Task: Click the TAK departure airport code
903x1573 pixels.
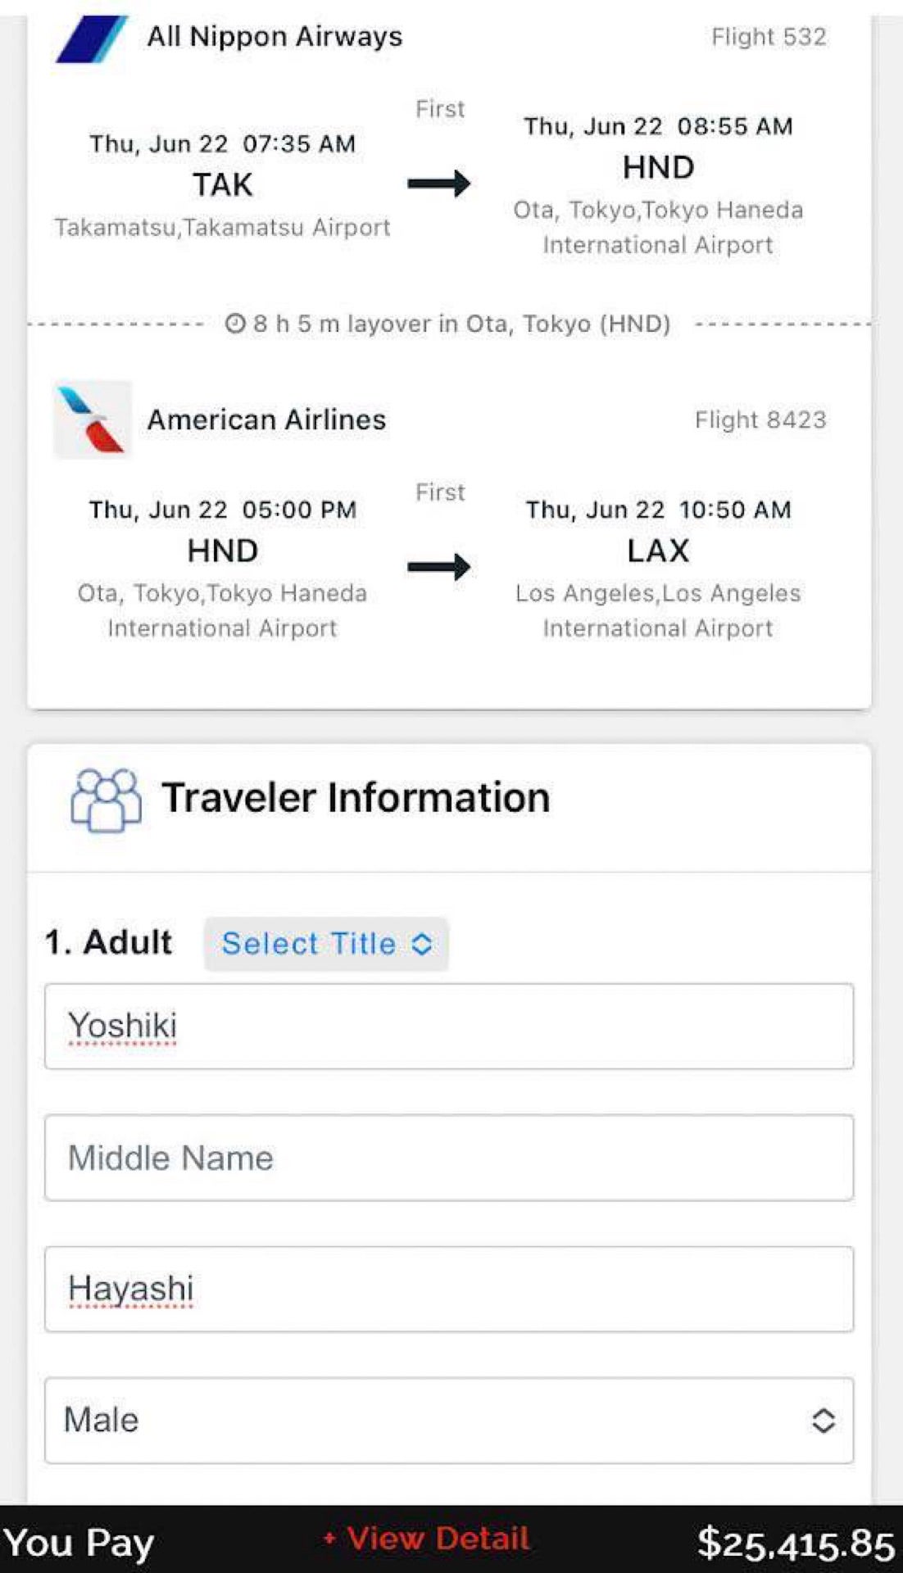Action: (222, 185)
